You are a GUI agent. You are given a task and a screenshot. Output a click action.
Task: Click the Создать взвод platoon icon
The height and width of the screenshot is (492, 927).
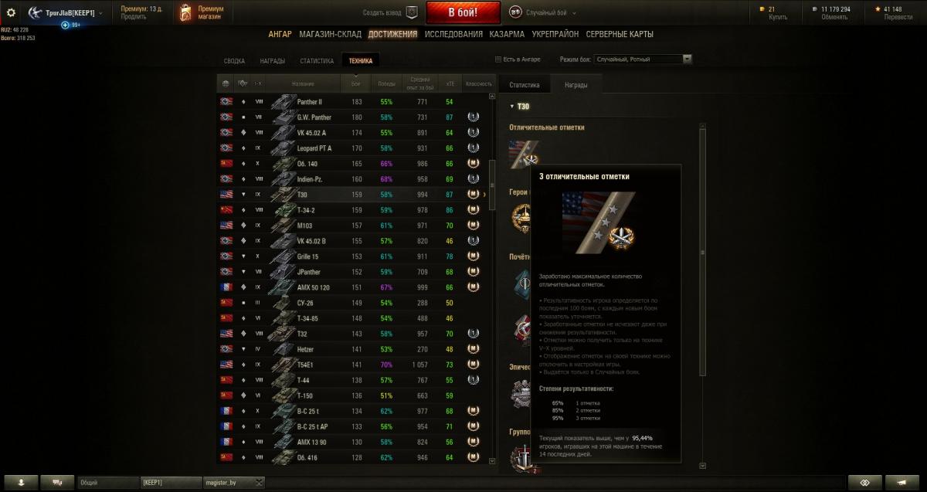[x=412, y=12]
